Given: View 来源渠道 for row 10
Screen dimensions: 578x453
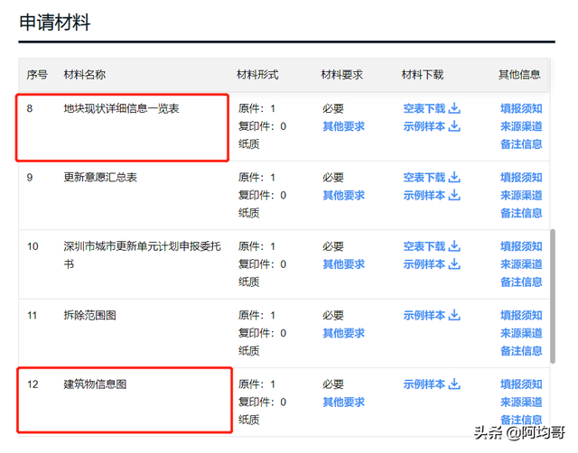Looking at the screenshot, I should tap(521, 263).
